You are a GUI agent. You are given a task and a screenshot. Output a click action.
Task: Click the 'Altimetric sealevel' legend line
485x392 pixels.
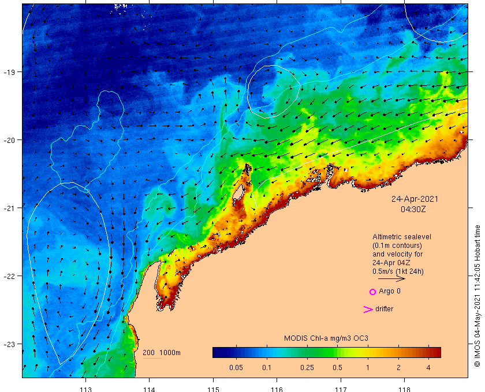(x=401, y=237)
